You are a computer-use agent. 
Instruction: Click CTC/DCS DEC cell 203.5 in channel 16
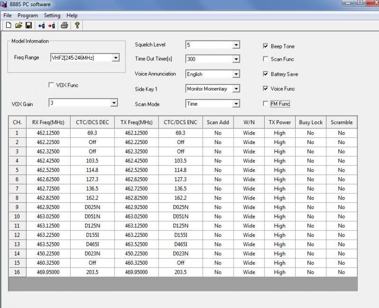pyautogui.click(x=92, y=272)
